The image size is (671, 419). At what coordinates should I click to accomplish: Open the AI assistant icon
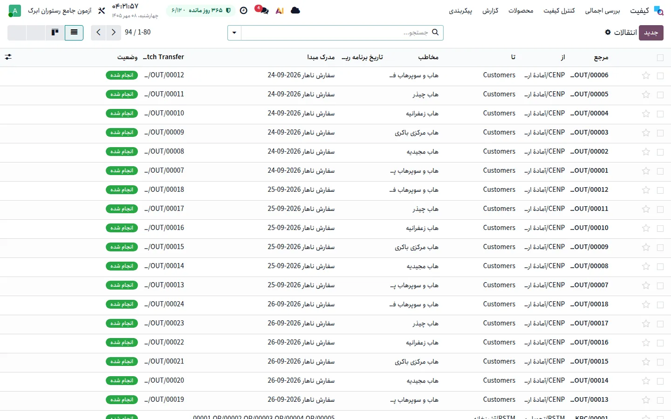pyautogui.click(x=280, y=10)
